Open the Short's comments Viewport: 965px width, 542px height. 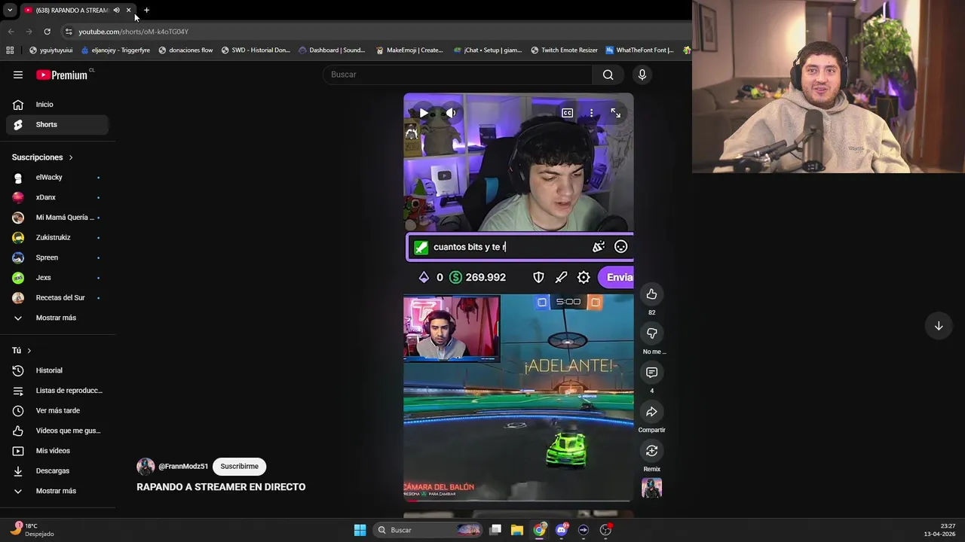(x=651, y=373)
